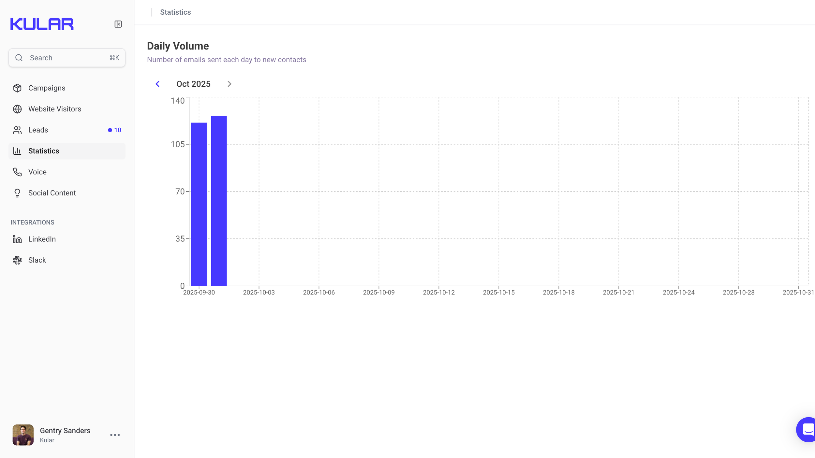The image size is (815, 458).
Task: Click the Leads people icon
Action: (x=17, y=130)
